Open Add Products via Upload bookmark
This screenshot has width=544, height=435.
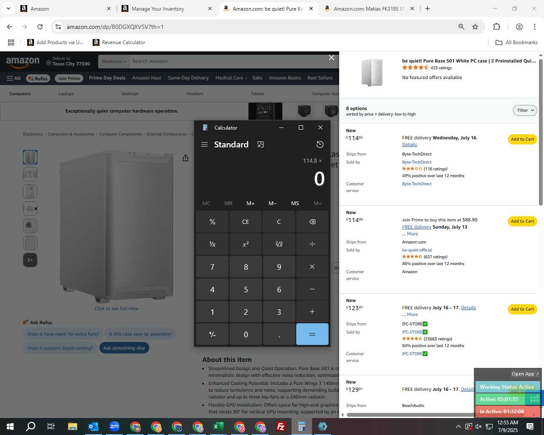click(x=55, y=42)
